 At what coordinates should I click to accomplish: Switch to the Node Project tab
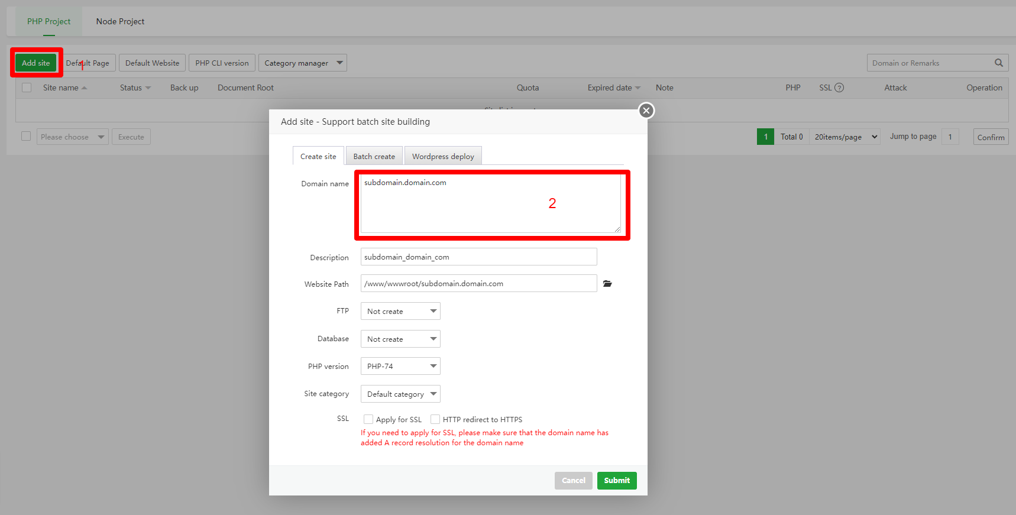tap(120, 21)
